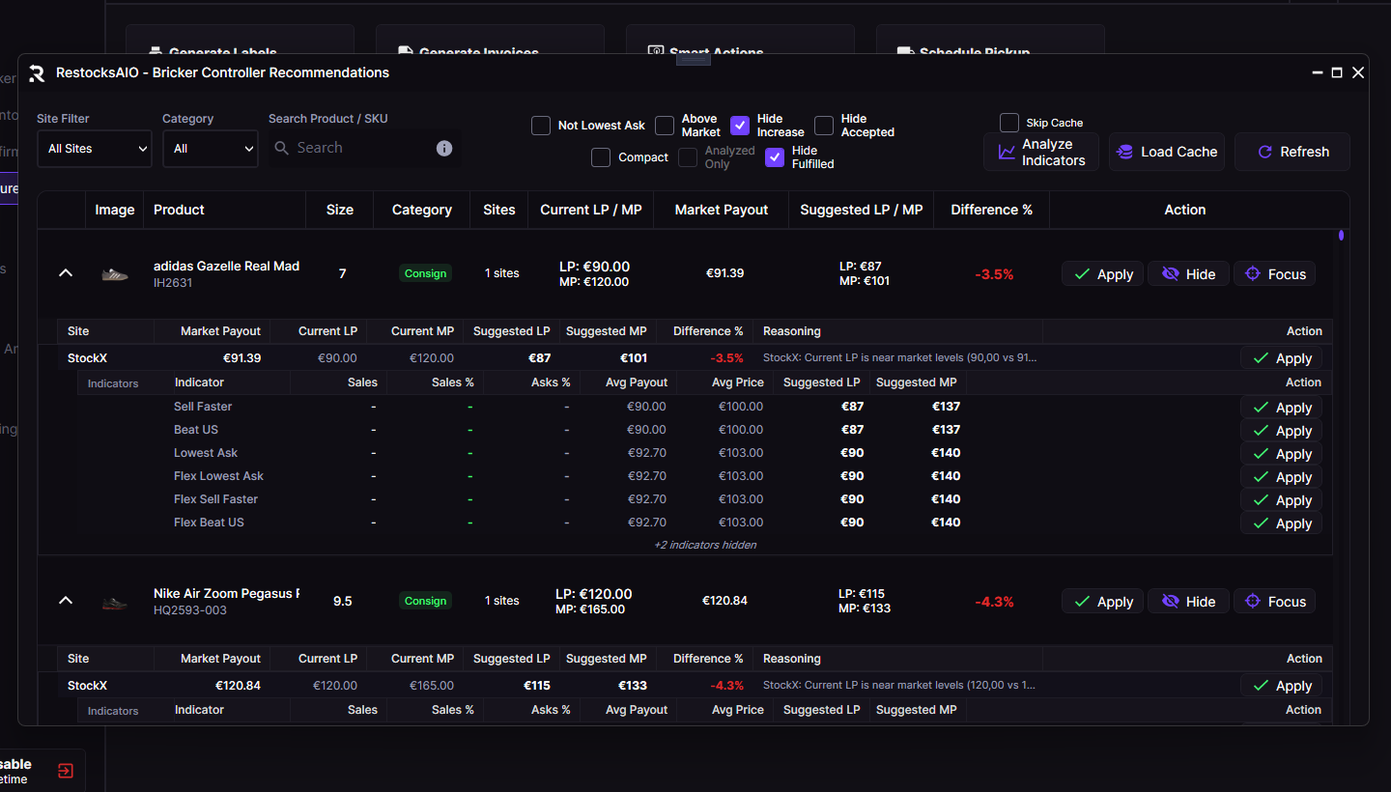1391x792 pixels.
Task: Apply the Sell Faster indicator
Action: [x=1282, y=408]
